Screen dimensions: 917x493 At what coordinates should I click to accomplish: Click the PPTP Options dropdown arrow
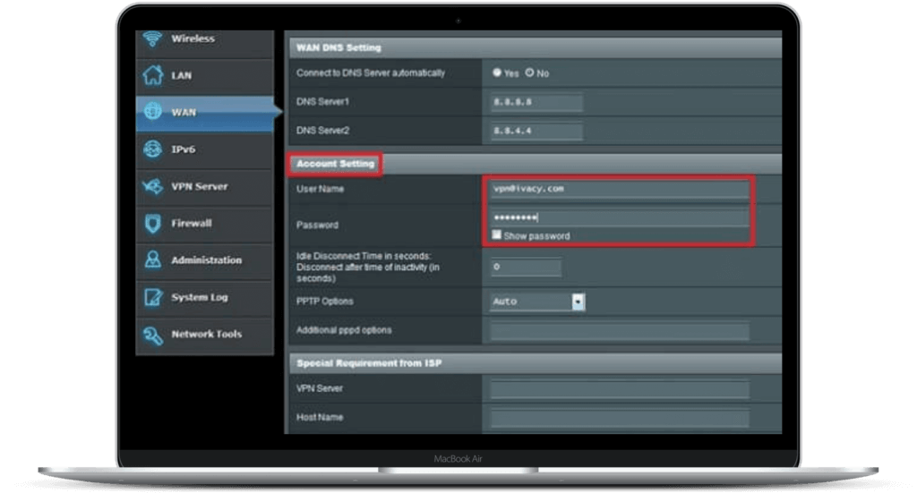click(578, 302)
